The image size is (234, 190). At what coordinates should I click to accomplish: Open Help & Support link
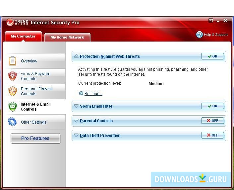pos(216,35)
